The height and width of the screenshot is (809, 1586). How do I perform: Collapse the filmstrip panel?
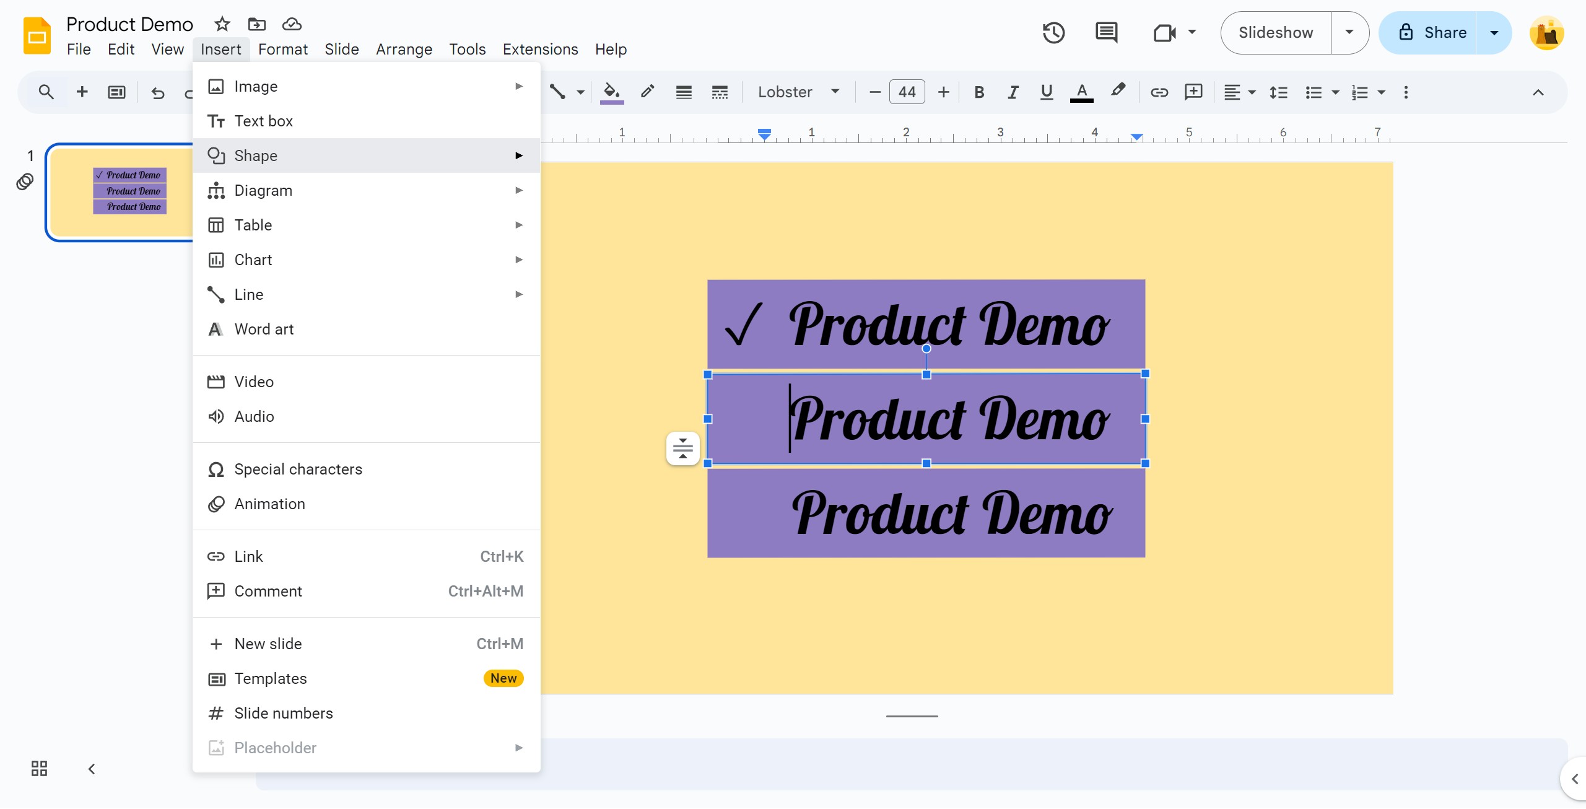tap(92, 769)
